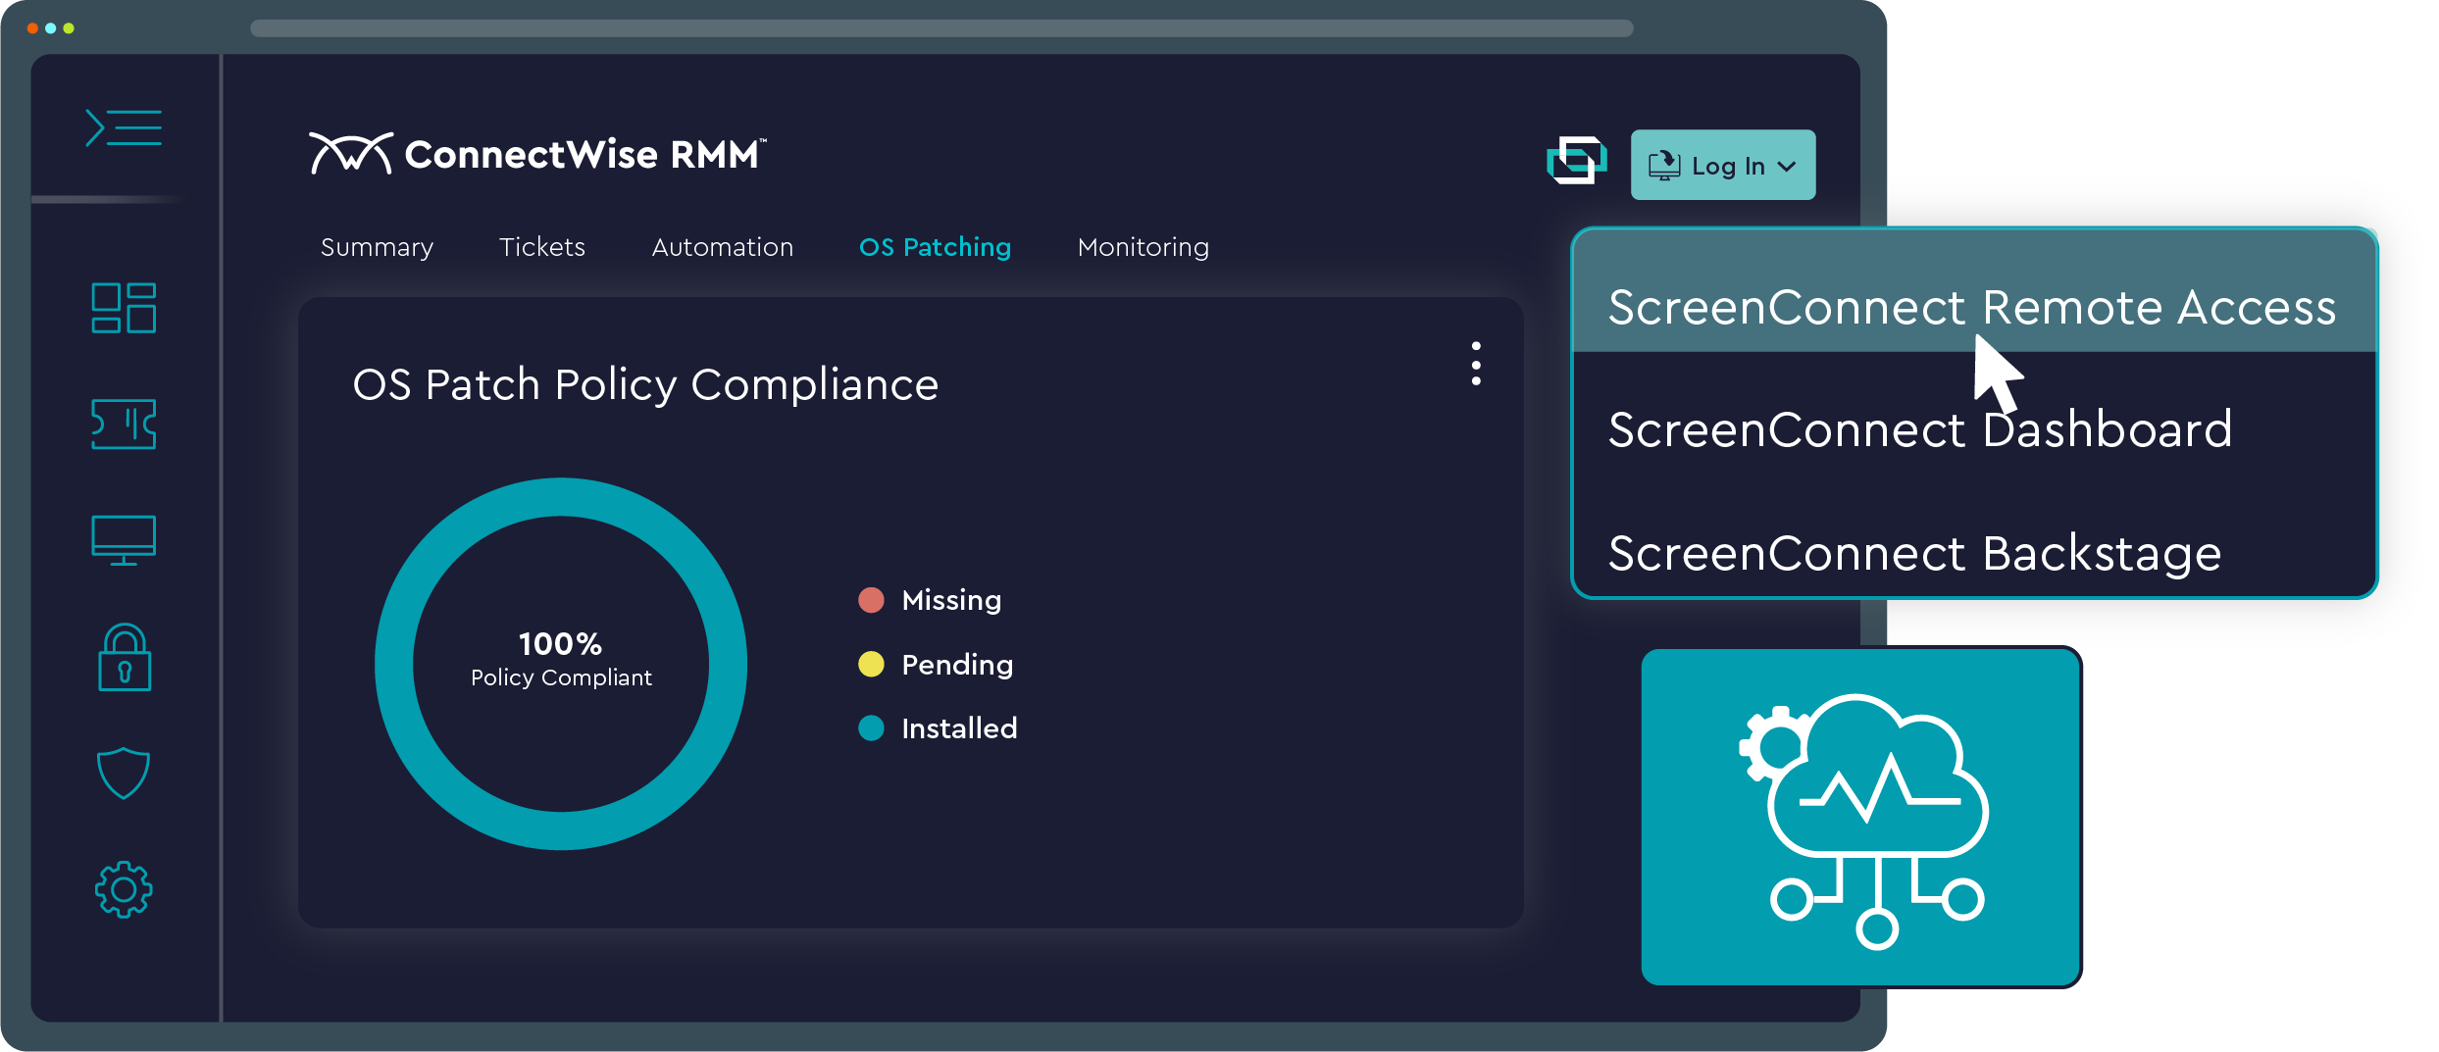Toggle the Missing legend indicator

[x=872, y=600]
